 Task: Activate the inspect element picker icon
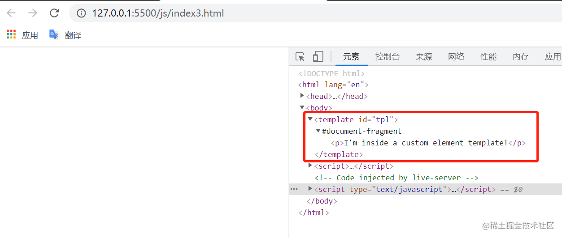[300, 57]
